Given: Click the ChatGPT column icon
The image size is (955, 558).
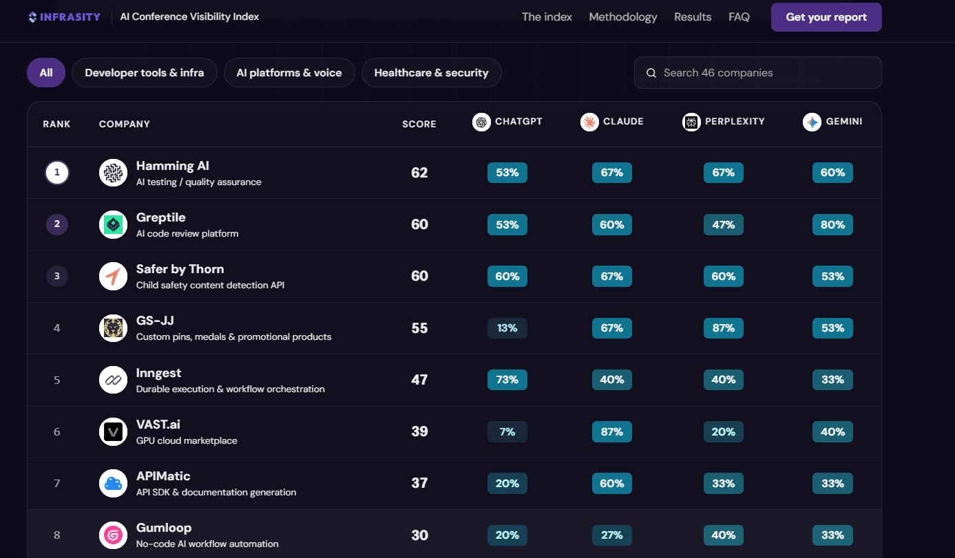Looking at the screenshot, I should point(481,122).
